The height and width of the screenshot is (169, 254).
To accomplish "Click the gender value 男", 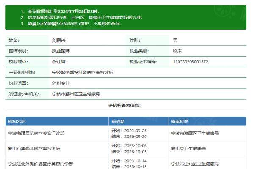I will tap(175, 40).
